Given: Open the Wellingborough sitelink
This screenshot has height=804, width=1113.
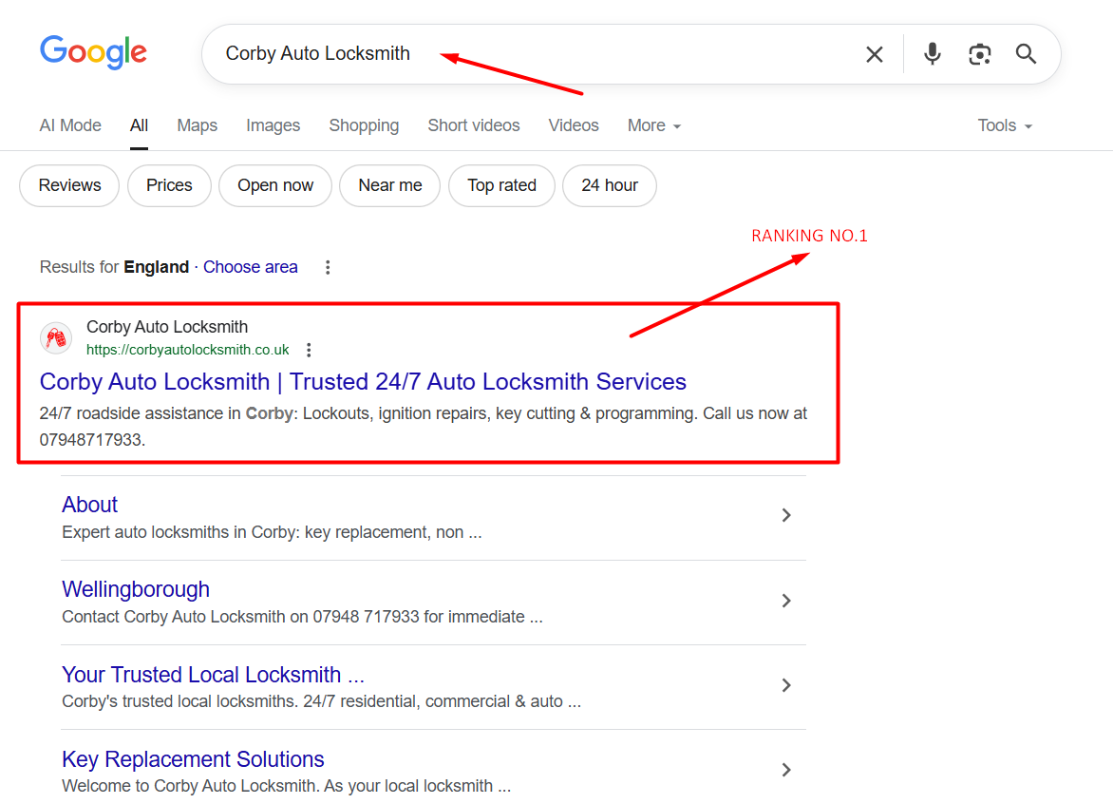Looking at the screenshot, I should click(136, 589).
